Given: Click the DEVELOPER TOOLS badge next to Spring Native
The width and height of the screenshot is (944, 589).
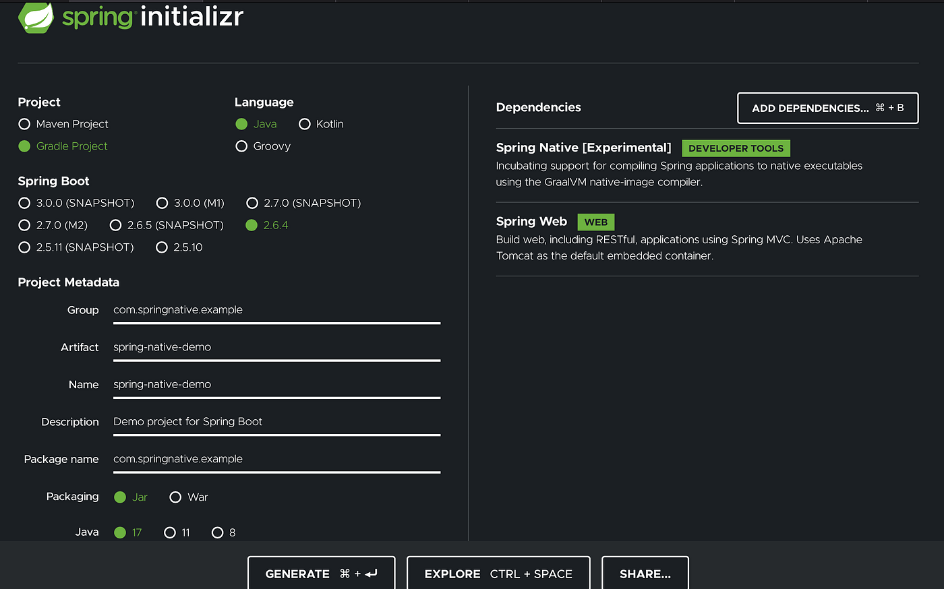Looking at the screenshot, I should pos(736,148).
